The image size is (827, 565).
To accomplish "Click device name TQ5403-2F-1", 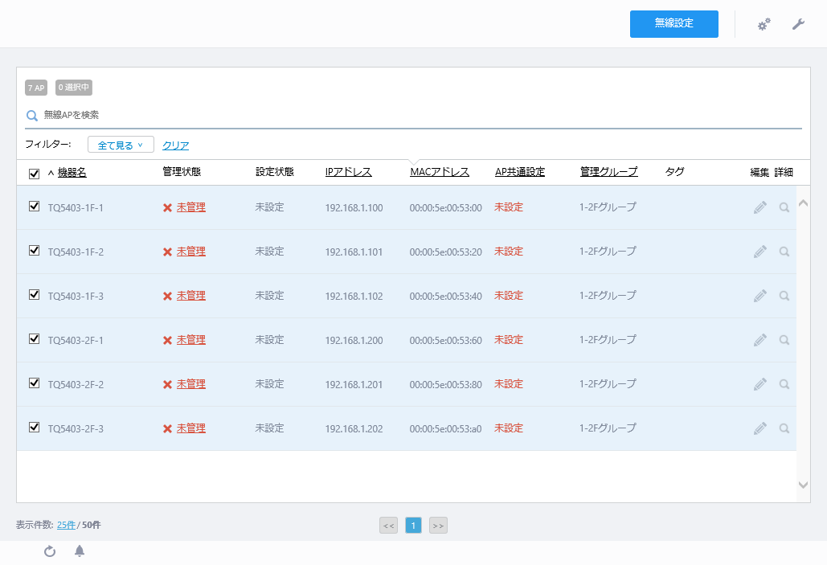I will (x=76, y=341).
